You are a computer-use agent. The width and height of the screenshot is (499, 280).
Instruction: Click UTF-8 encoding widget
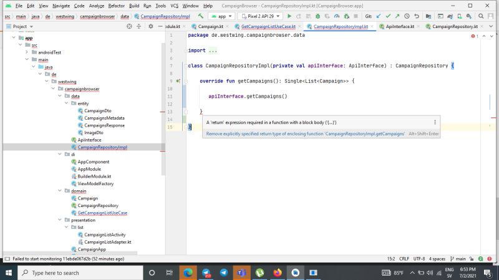point(419,259)
